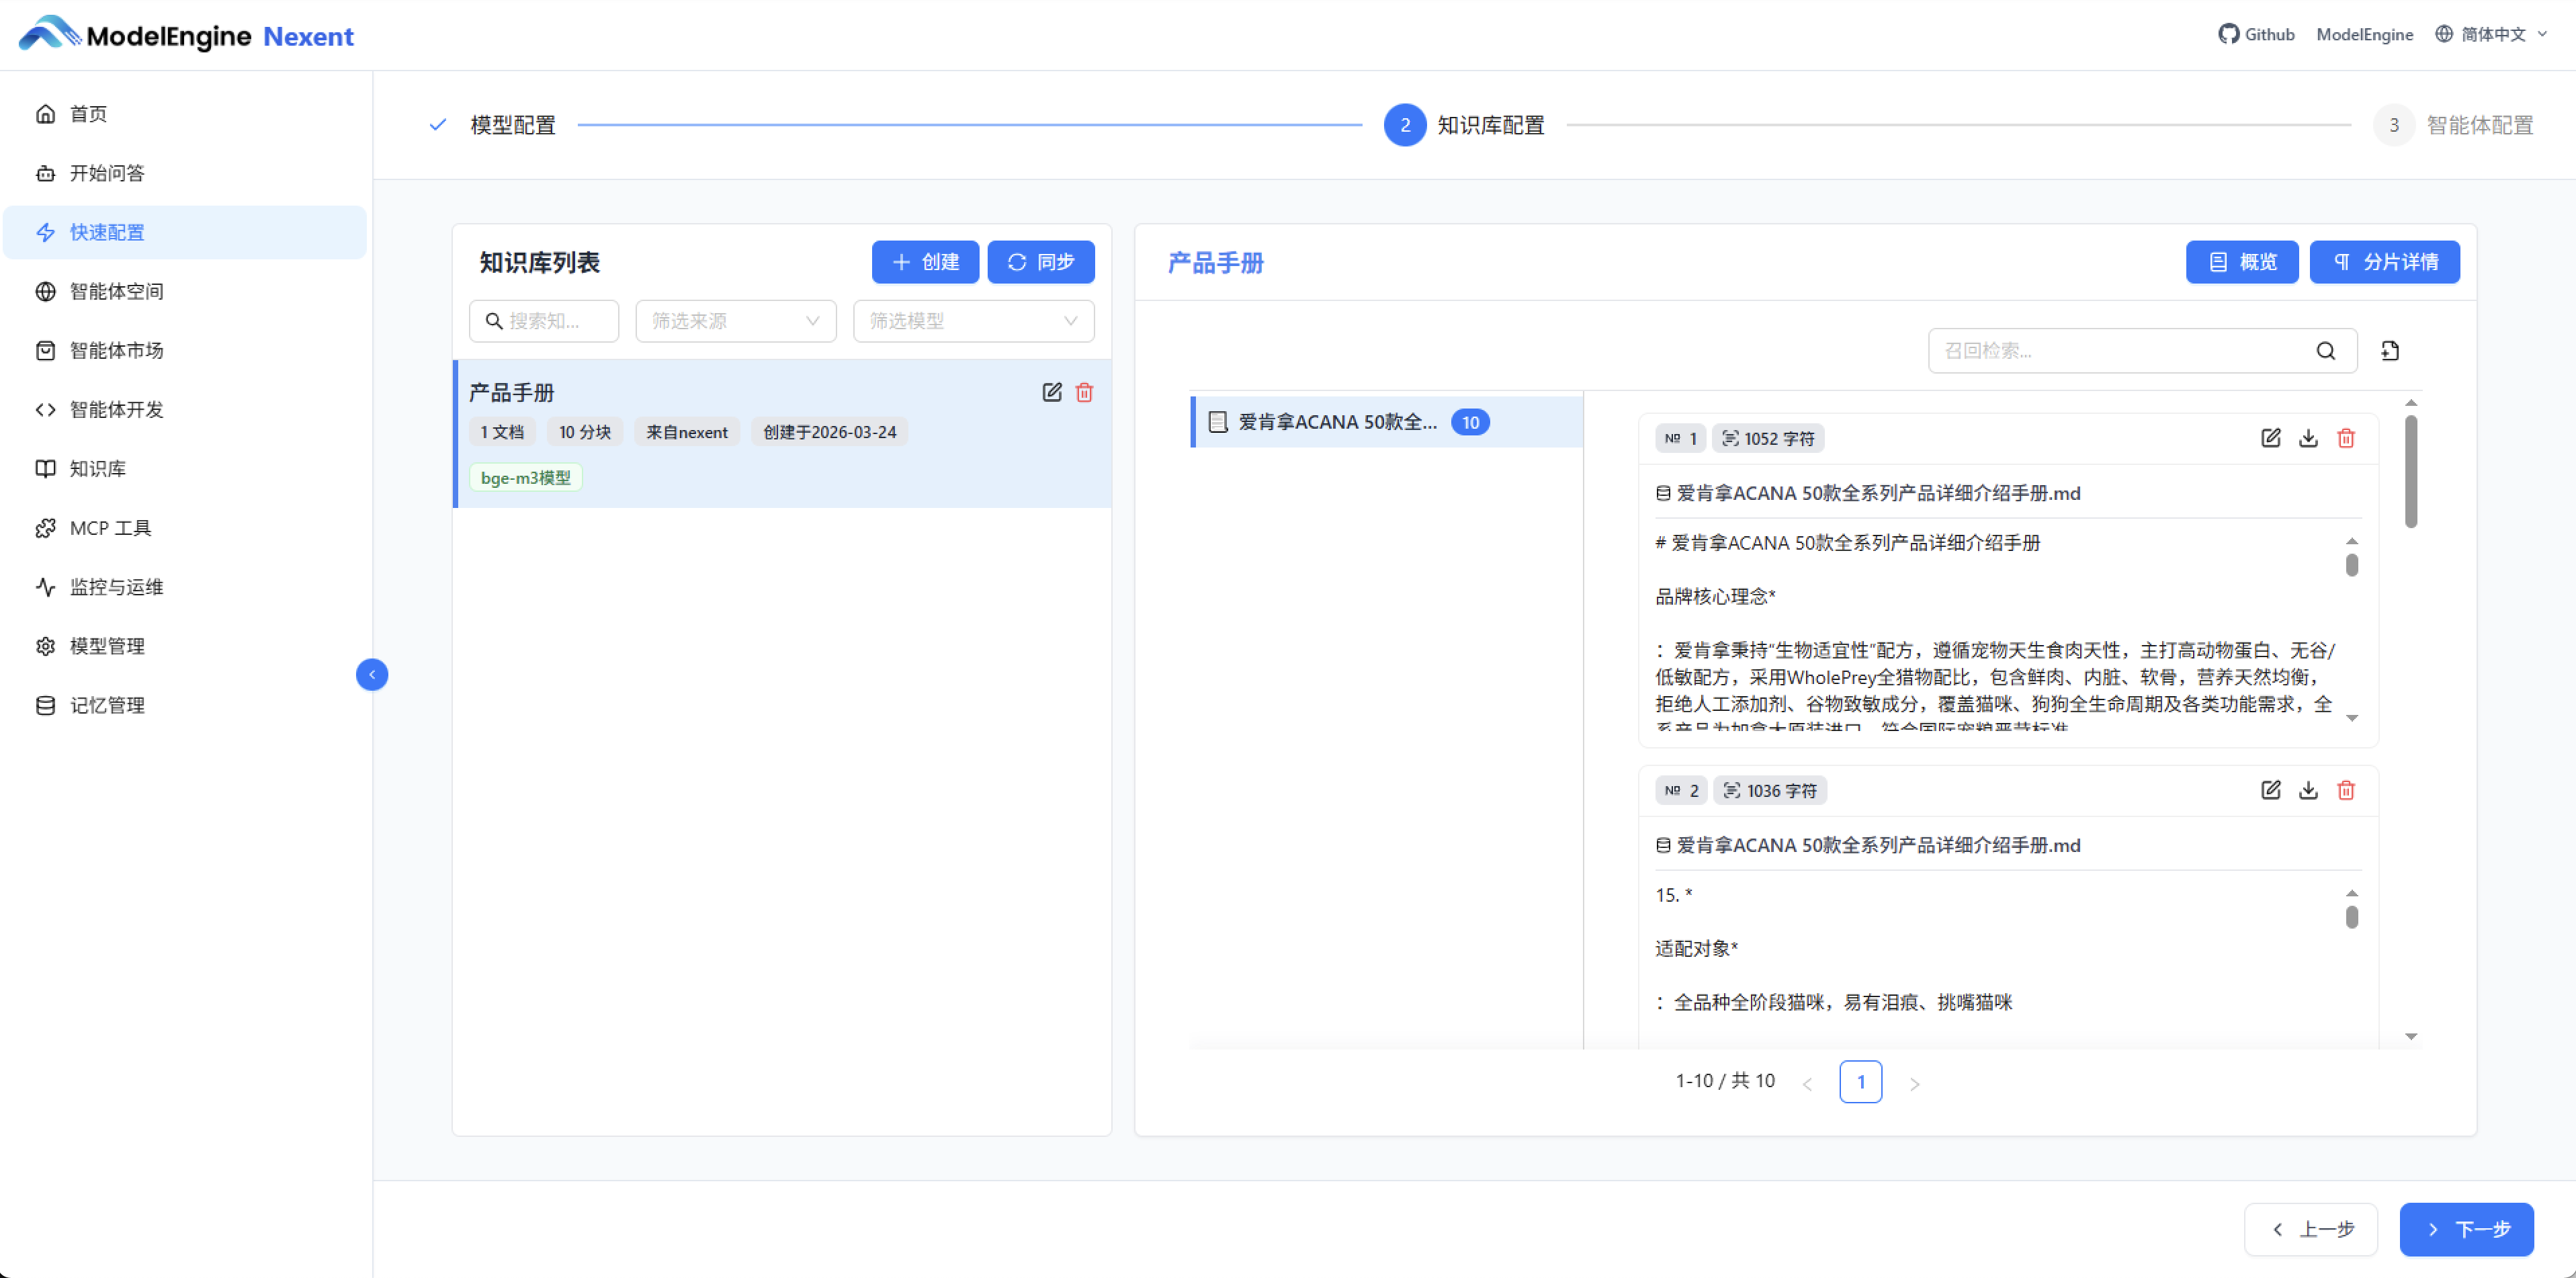The image size is (2576, 1278).
Task: Open the Github repository link
Action: click(x=2257, y=33)
